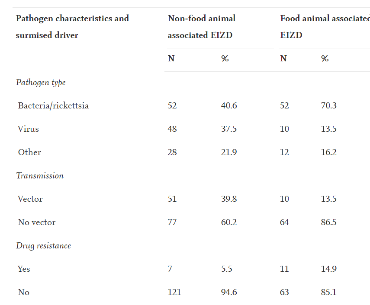
Task: Click the 'Virus' row label
Action: (28, 129)
